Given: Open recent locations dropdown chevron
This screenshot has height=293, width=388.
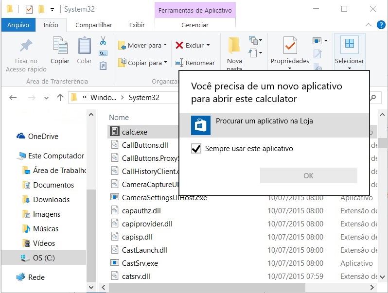Looking at the screenshot, I should tap(46, 98).
